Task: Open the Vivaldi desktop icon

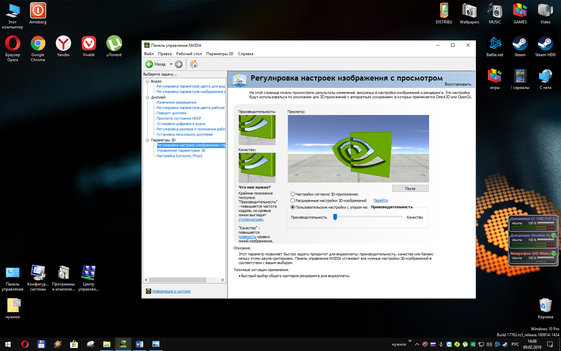Action: pyautogui.click(x=89, y=46)
